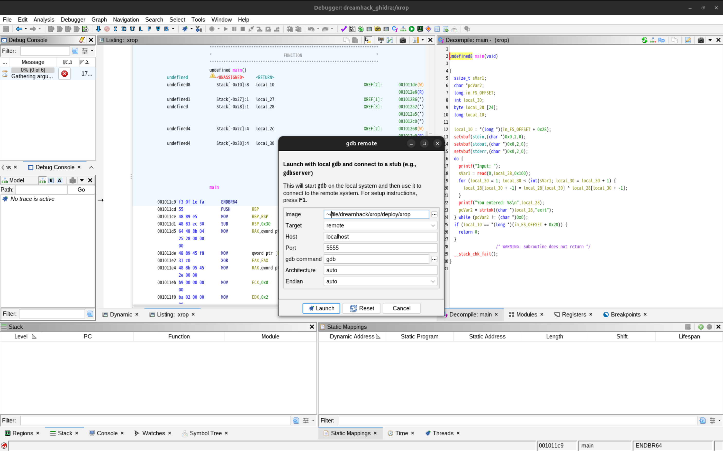This screenshot has width=723, height=451.
Task: Toggle the 'E' option in Model panel
Action: [x=51, y=180]
